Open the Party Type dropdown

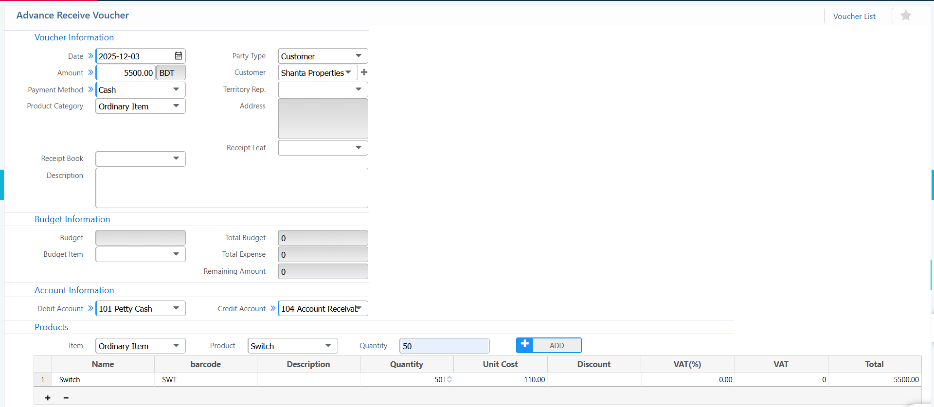click(x=359, y=56)
